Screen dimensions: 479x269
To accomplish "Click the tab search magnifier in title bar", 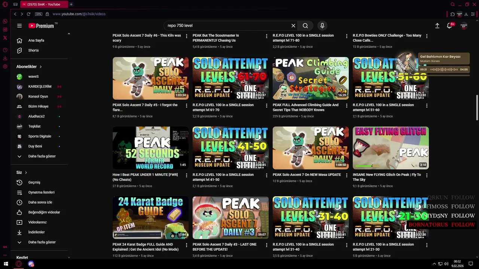I will coord(452,4).
